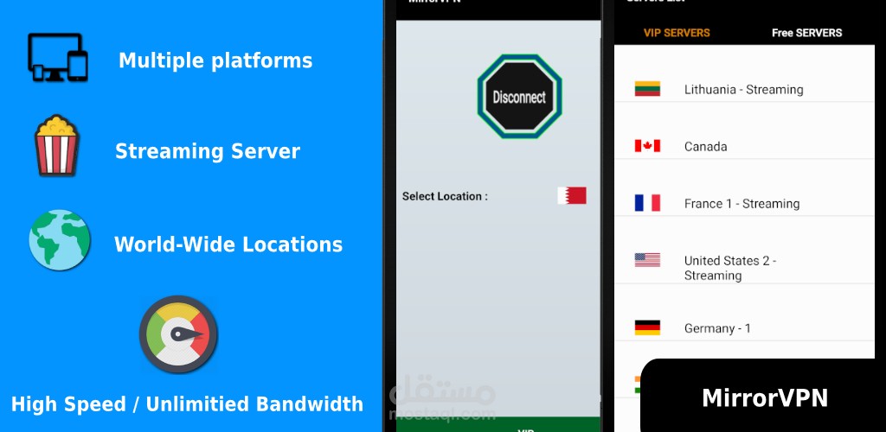Screen dimensions: 886x432
Task: Click the World-Wide Locations text
Action: pyautogui.click(x=228, y=245)
